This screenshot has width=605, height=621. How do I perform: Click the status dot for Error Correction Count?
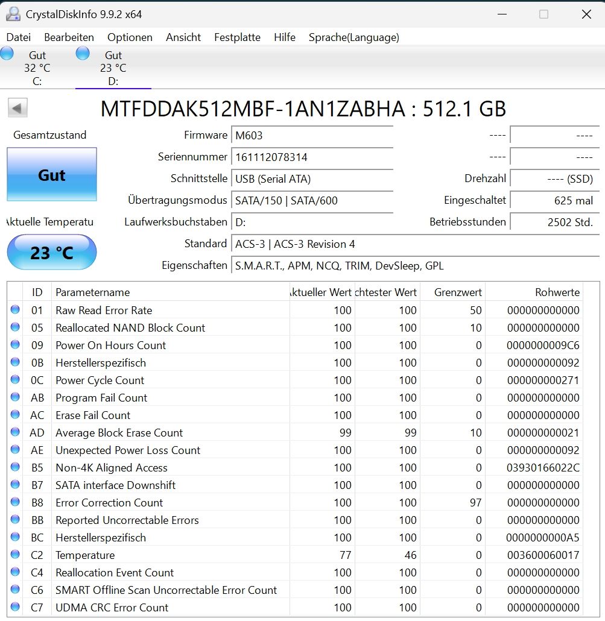point(15,502)
